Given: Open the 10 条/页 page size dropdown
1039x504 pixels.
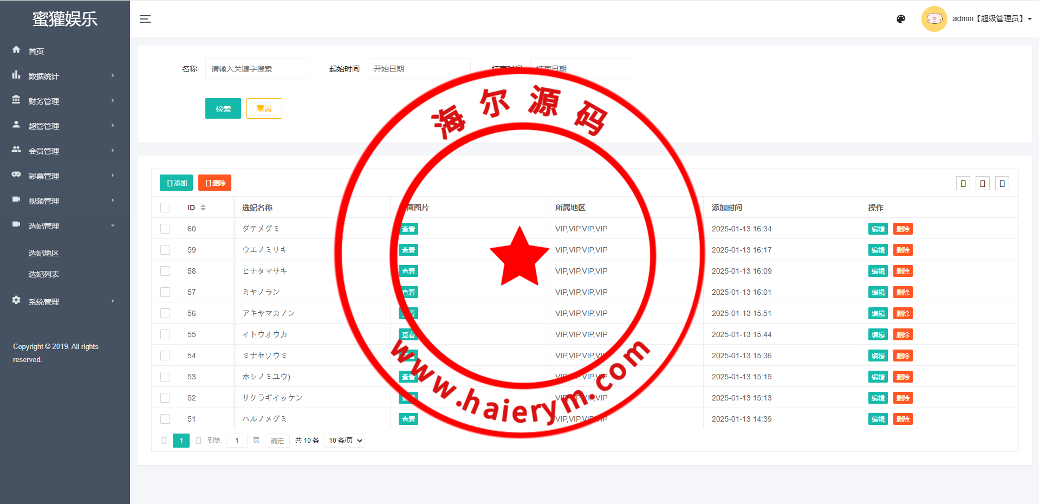Looking at the screenshot, I should pyautogui.click(x=345, y=441).
